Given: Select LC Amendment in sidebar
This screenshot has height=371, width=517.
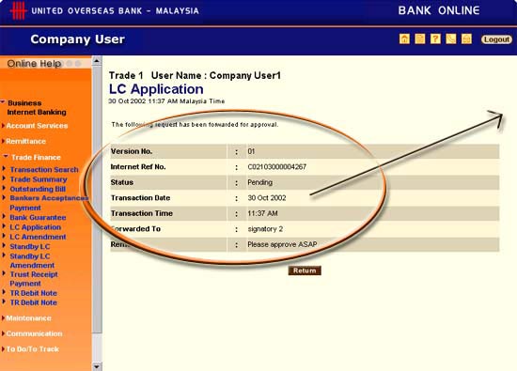Looking at the screenshot, I should coord(38,237).
